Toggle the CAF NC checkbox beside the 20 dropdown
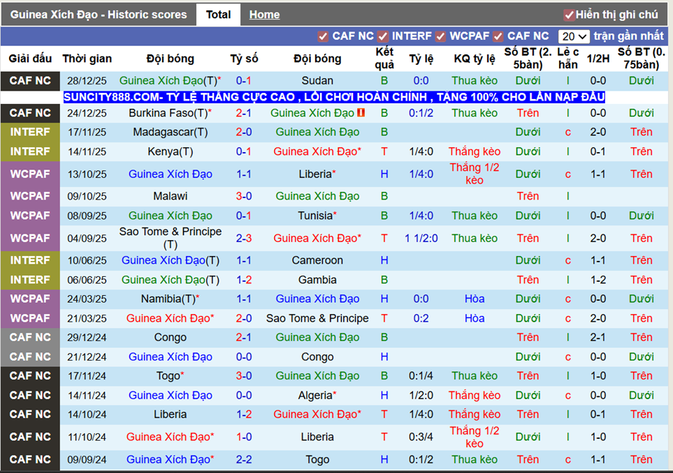 click(498, 37)
